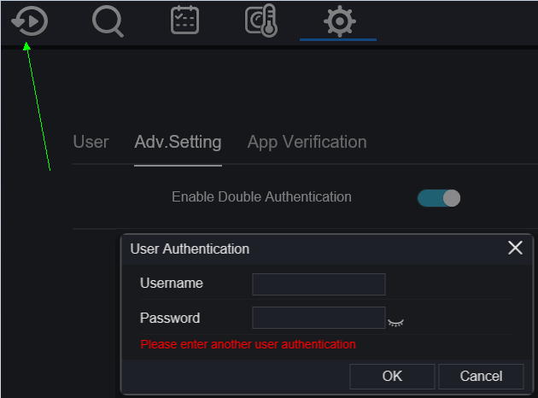This screenshot has height=398, width=538.
Task: Focus the Username text field
Action: pyautogui.click(x=319, y=284)
